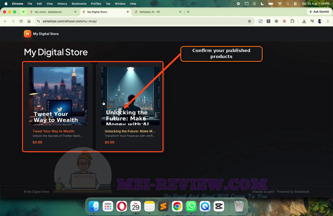
Task: Open CapCut from the Dock
Action: [x=219, y=206]
